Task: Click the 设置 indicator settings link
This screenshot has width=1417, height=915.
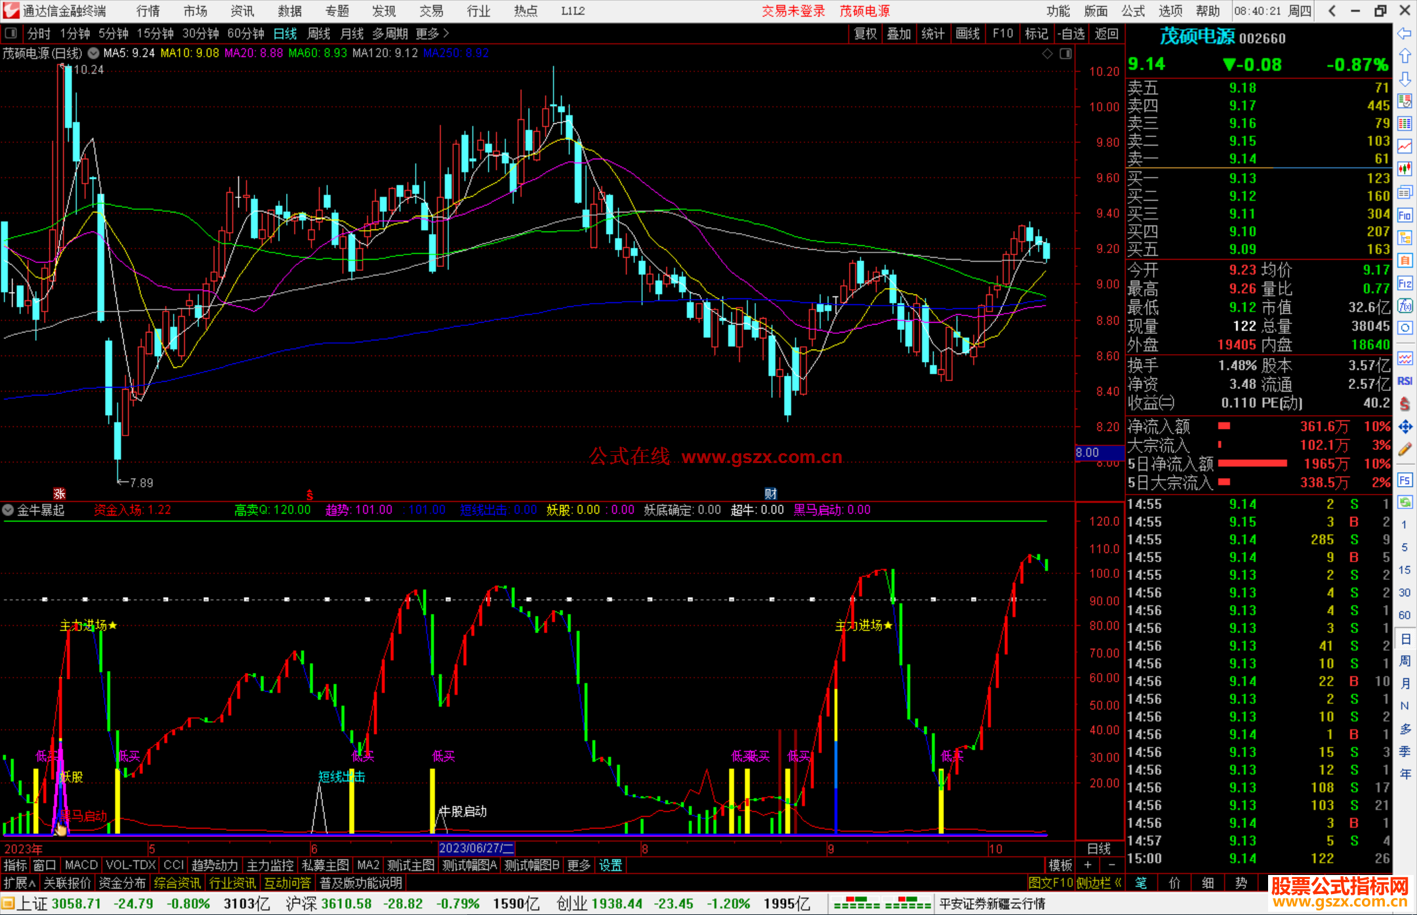Action: (x=610, y=865)
